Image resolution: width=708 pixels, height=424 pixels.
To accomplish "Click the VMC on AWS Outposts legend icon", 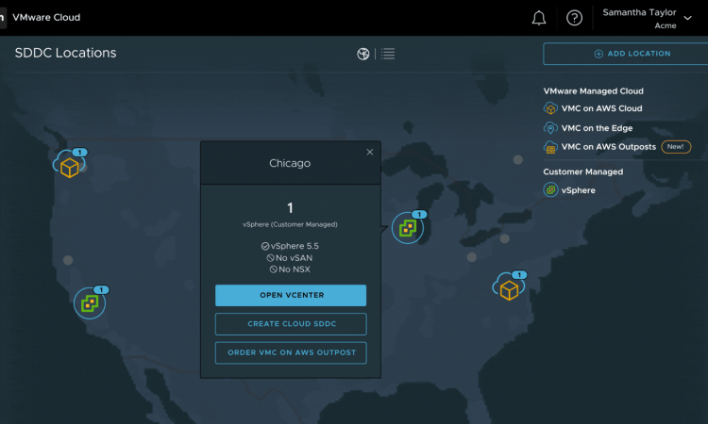I will point(550,147).
